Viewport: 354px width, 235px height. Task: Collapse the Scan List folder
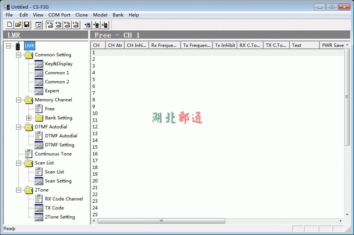[18, 163]
